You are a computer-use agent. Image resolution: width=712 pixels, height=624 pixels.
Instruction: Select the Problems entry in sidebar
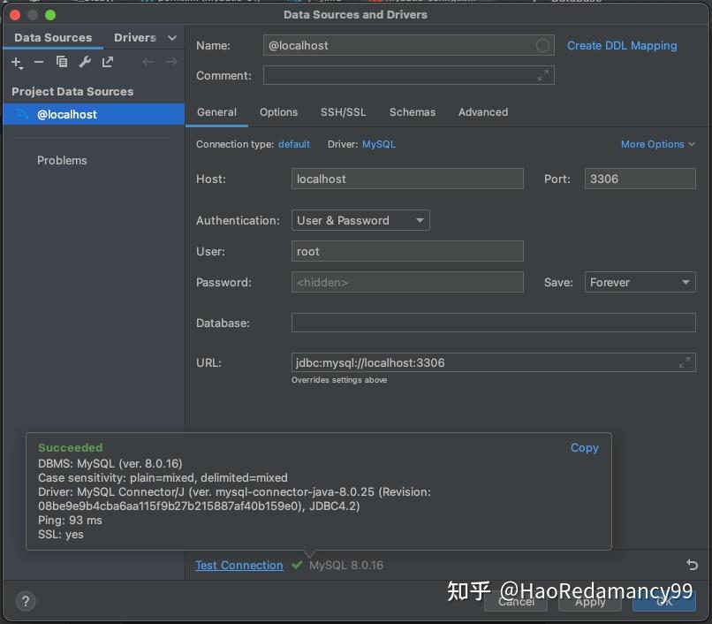(x=62, y=161)
